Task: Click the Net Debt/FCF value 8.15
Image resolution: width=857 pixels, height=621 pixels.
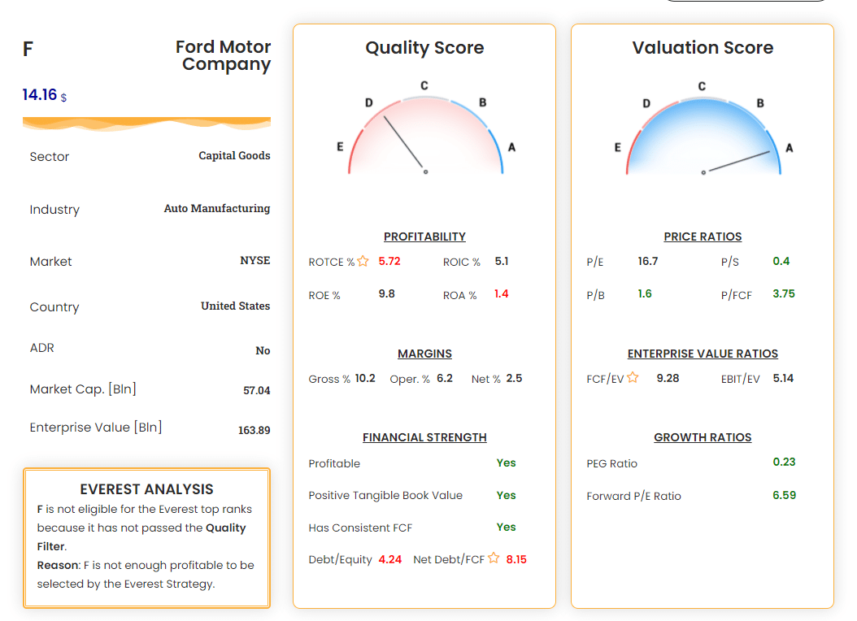Action: [x=516, y=559]
